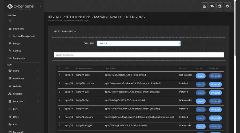Click the lsphp74-apcu/focal description text
240x133 pixels.
125,75
